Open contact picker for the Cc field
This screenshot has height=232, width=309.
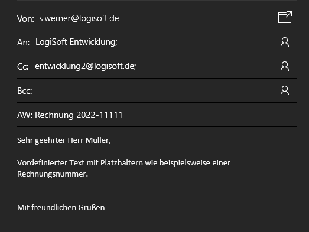pyautogui.click(x=285, y=66)
